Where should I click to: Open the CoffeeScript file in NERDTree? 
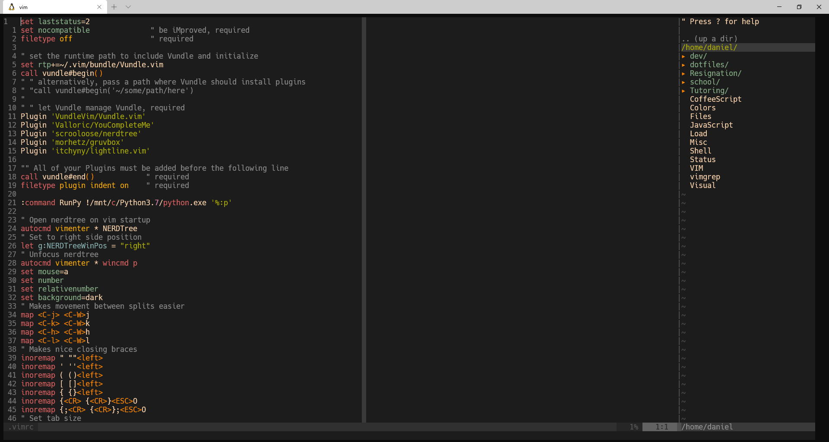715,99
